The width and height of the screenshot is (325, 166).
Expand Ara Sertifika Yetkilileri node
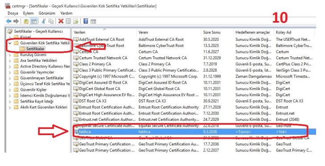(10, 61)
